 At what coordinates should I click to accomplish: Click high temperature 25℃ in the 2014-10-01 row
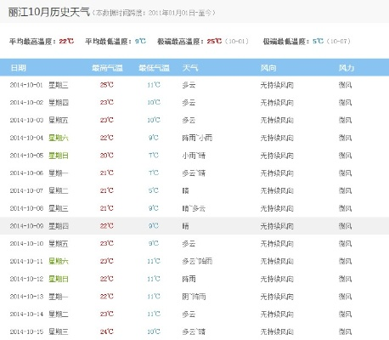point(107,85)
